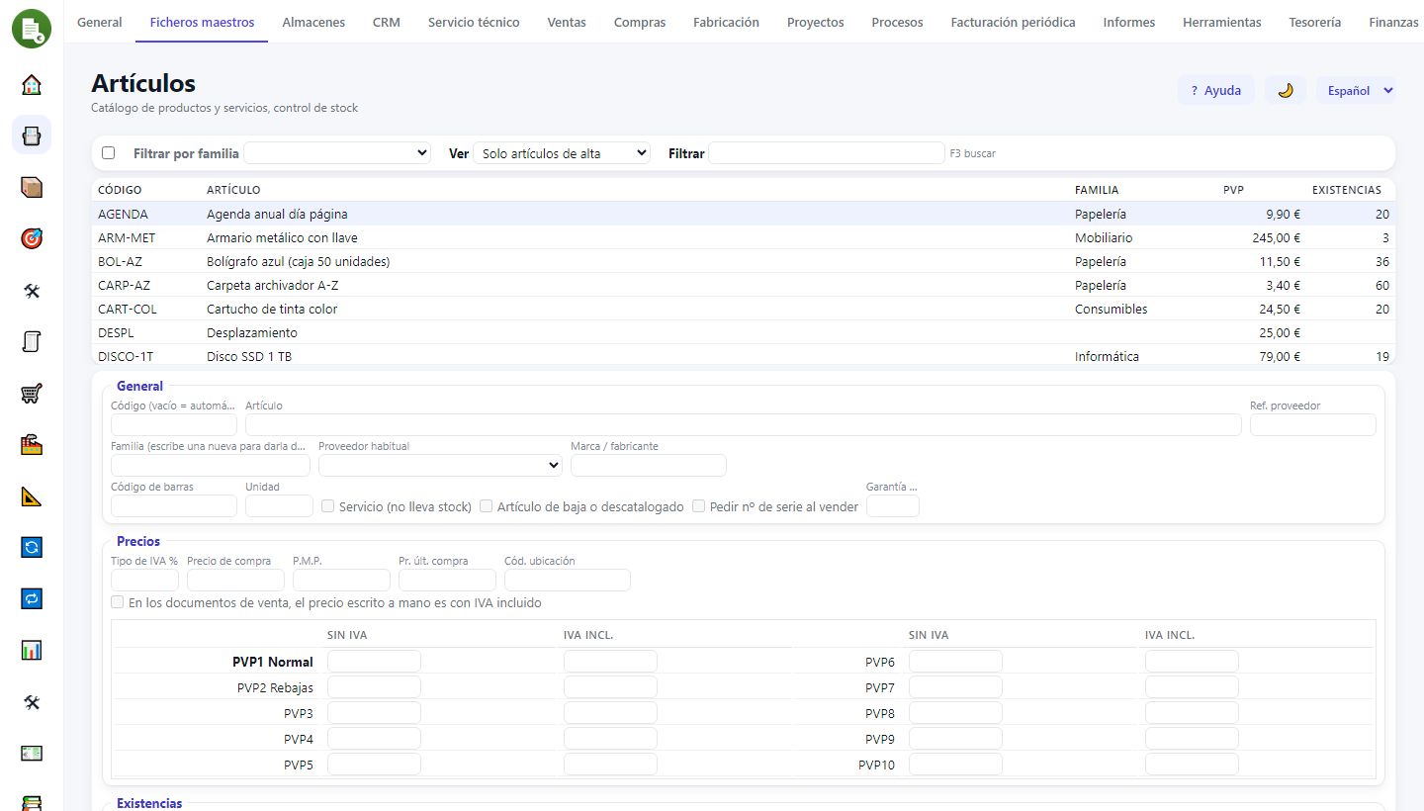Open the set-square projects icon
Viewport: 1424px width, 811px height.
32,496
